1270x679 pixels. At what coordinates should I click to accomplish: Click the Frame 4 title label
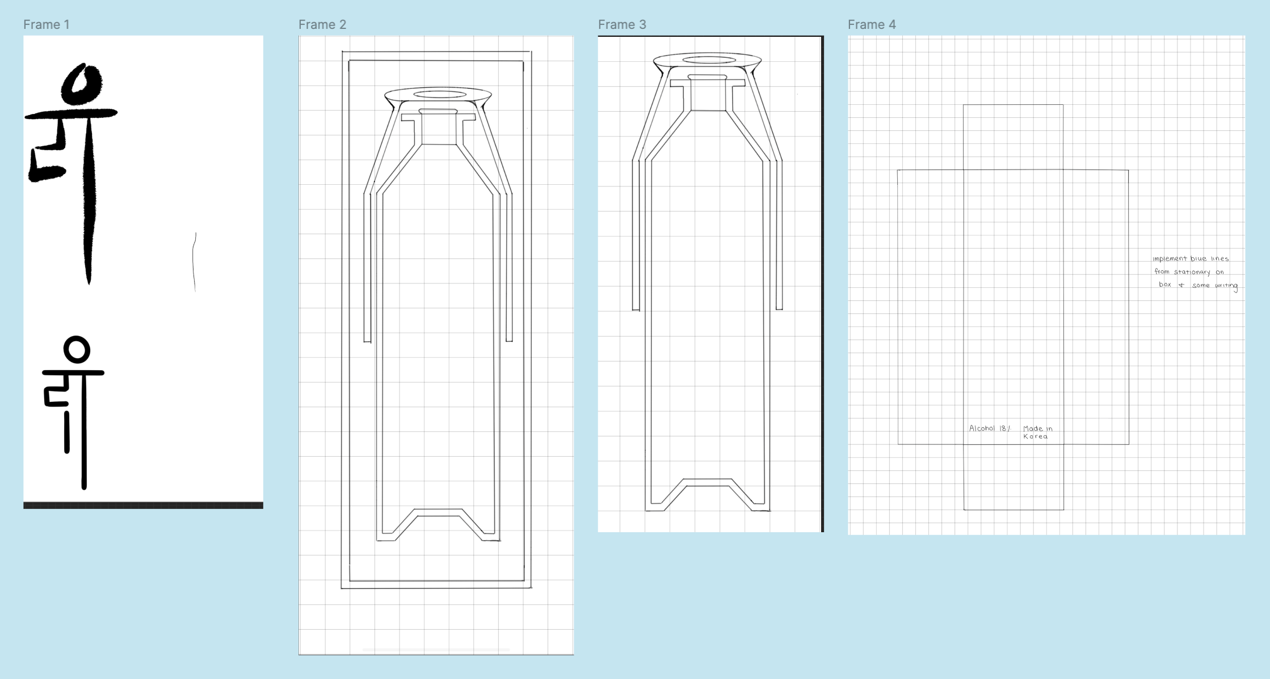point(871,24)
